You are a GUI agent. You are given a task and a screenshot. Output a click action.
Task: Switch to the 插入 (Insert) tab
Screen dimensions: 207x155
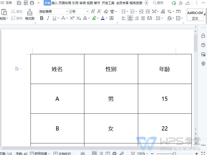[x=55, y=3]
